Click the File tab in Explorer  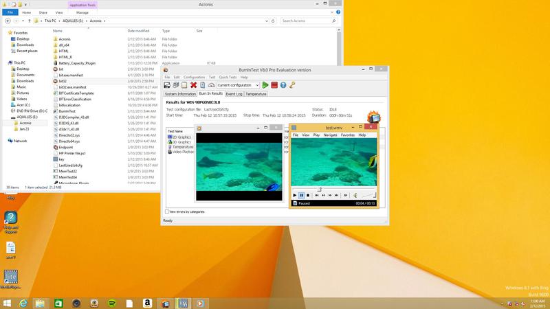[x=10, y=12]
